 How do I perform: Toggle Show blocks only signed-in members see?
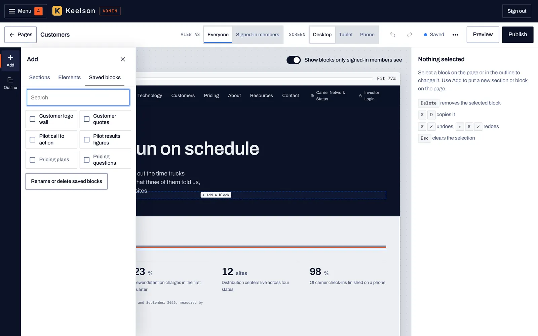(x=294, y=60)
